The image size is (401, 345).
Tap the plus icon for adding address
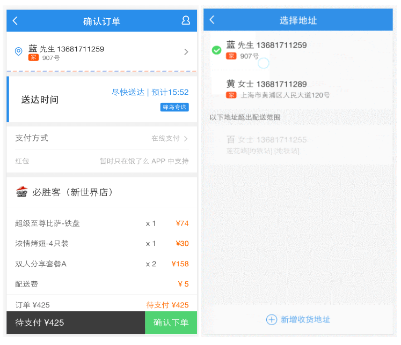272,319
